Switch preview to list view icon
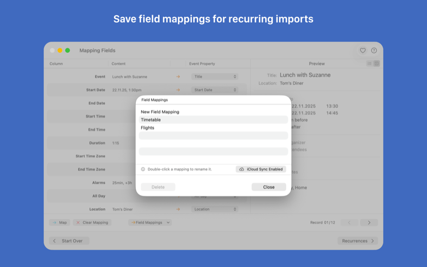427x267 pixels. pos(369,64)
